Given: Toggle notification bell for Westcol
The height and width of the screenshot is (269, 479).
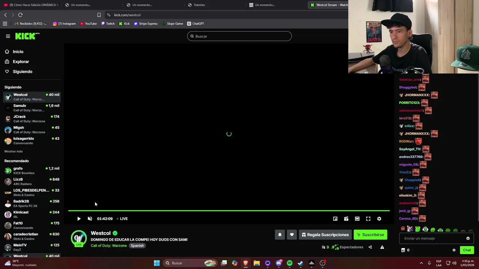Looking at the screenshot, I should pyautogui.click(x=280, y=235).
